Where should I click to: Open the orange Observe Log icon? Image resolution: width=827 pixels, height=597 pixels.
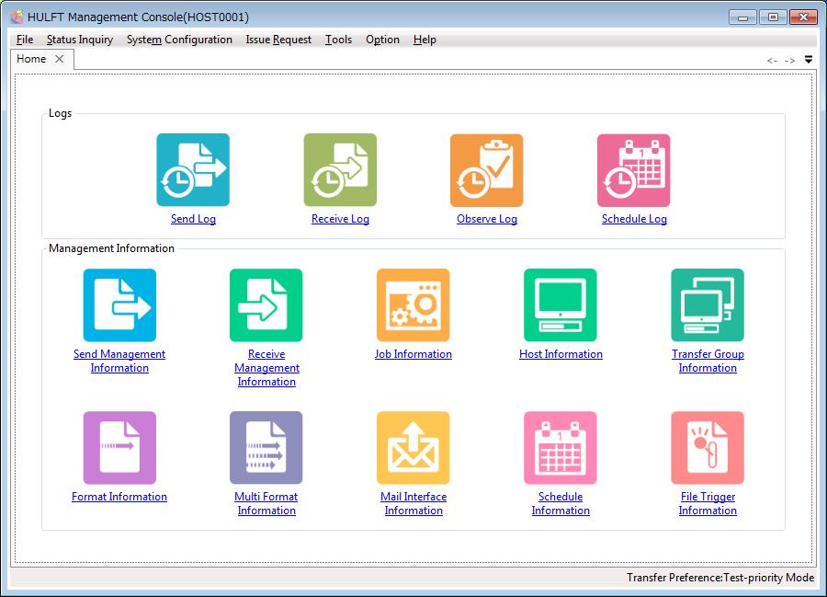tap(487, 170)
